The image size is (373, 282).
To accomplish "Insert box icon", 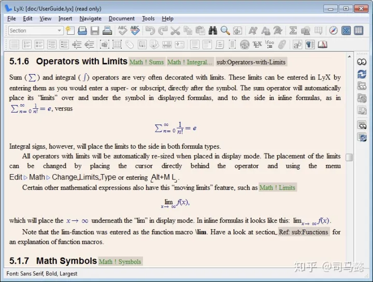I will pos(232,44).
